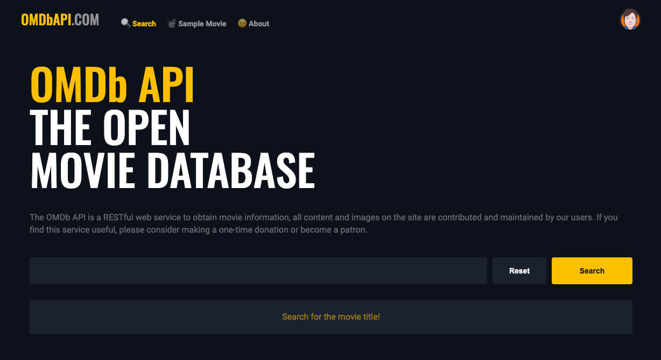Click the white 'THE OPEN' heading line
Viewport: 661px width, 360px height.
pyautogui.click(x=110, y=128)
